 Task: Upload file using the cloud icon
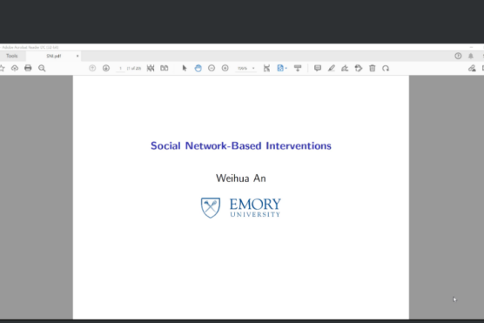coord(15,68)
